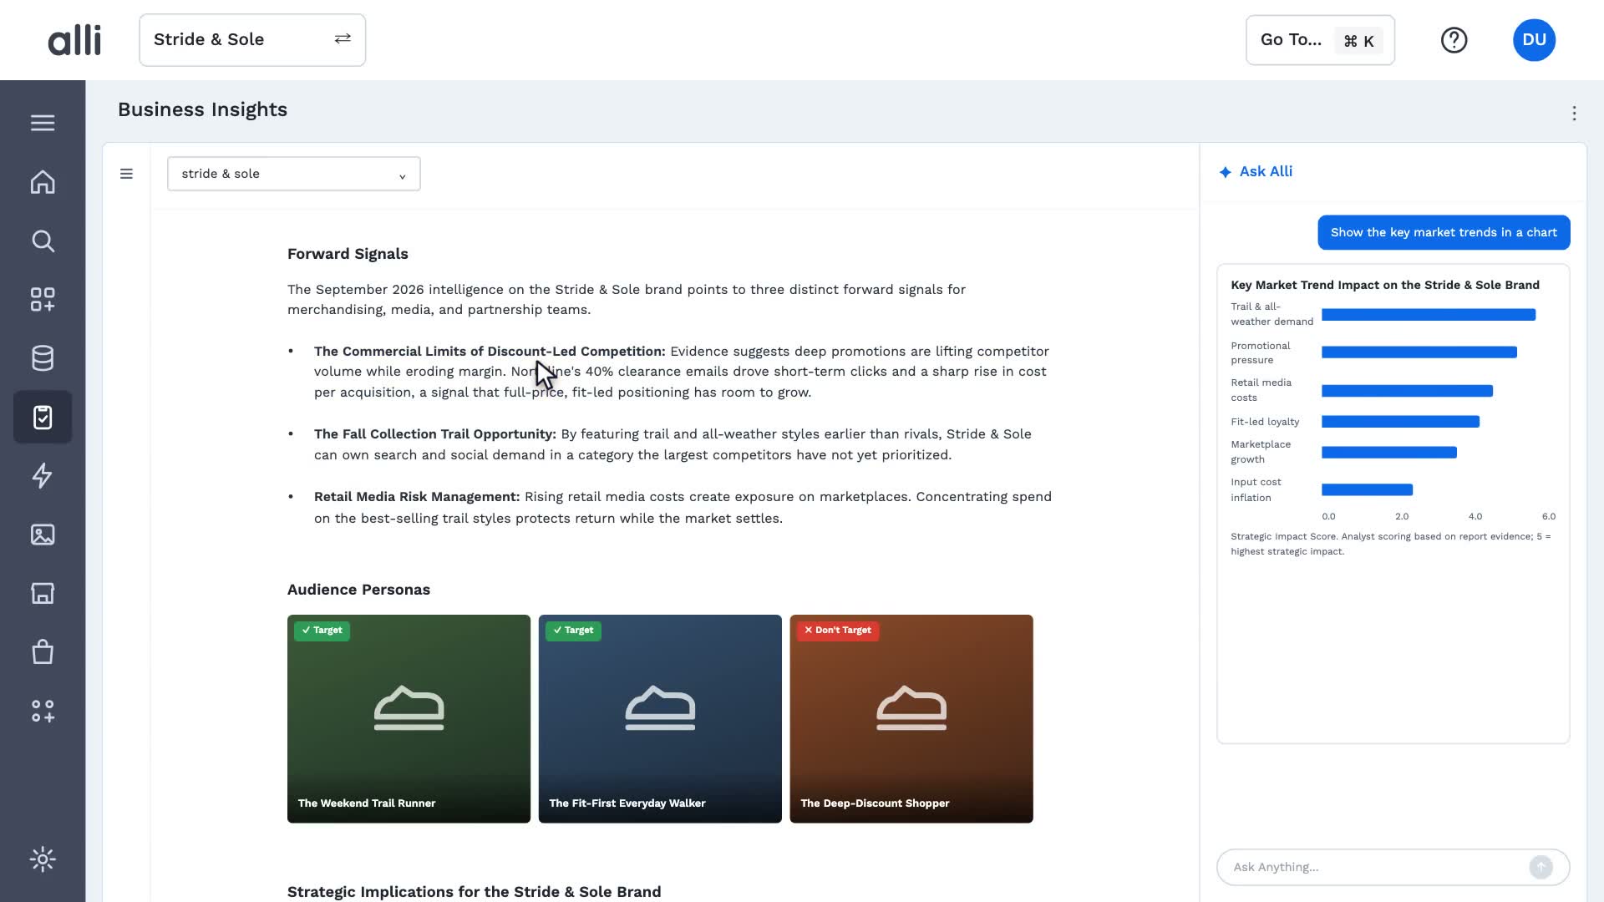1604x902 pixels.
Task: Click the Business Insights page title
Action: coord(202,109)
